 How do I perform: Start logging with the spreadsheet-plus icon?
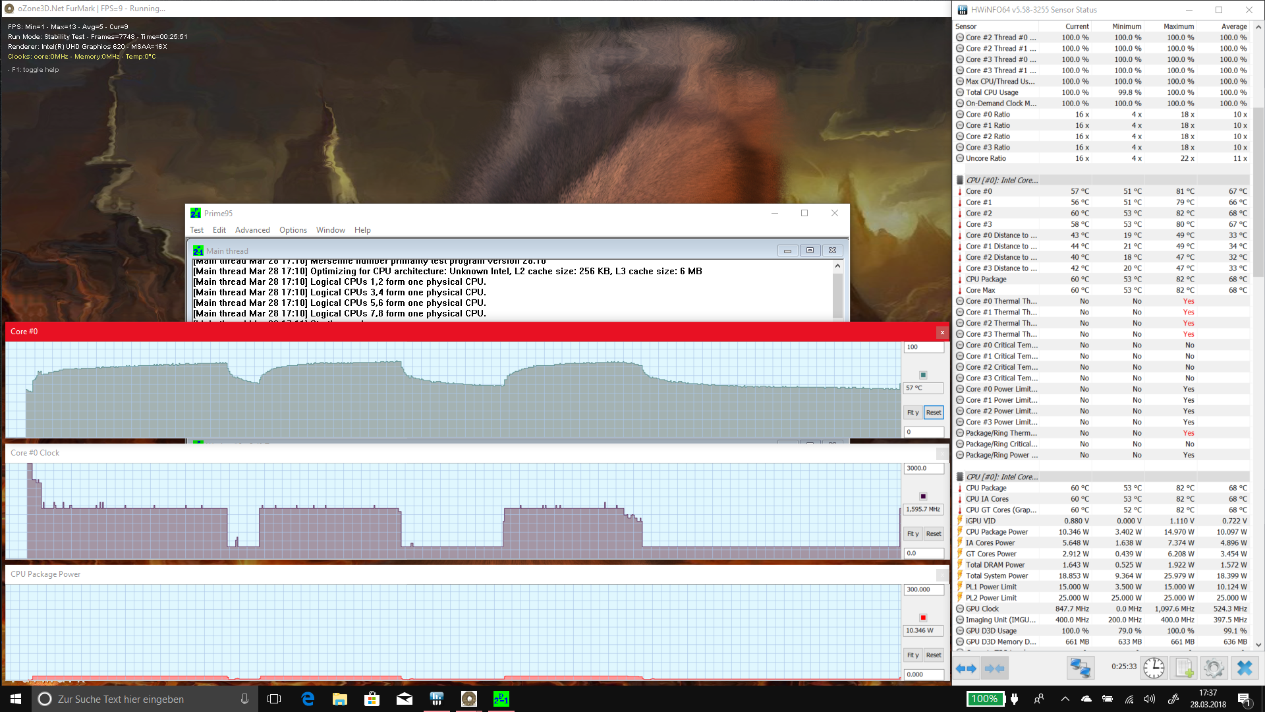tap(1184, 668)
